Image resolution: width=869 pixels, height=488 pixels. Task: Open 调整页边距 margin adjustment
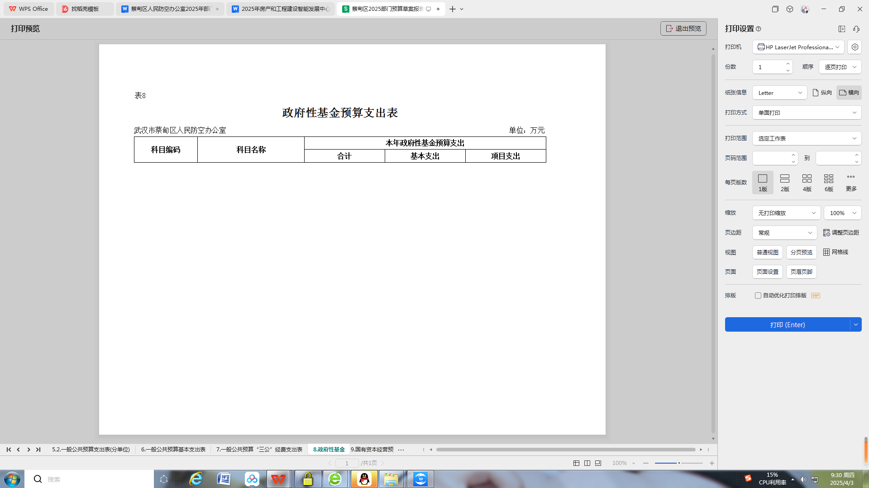click(x=841, y=233)
